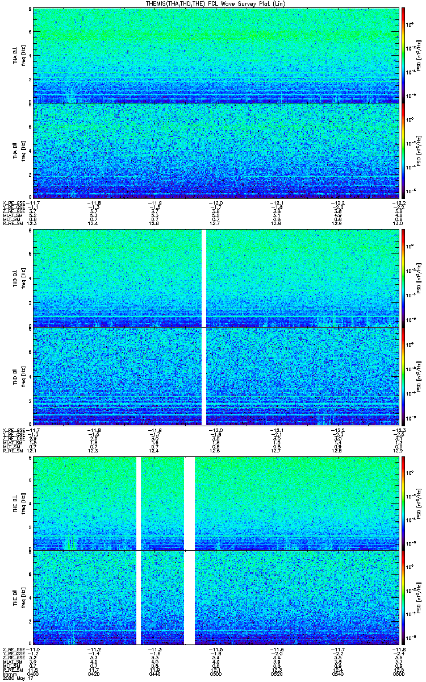The width and height of the screenshot is (426, 682).
Task: Click the THE panel X_RE_GSE value '-11.0'
Action: coord(33,649)
